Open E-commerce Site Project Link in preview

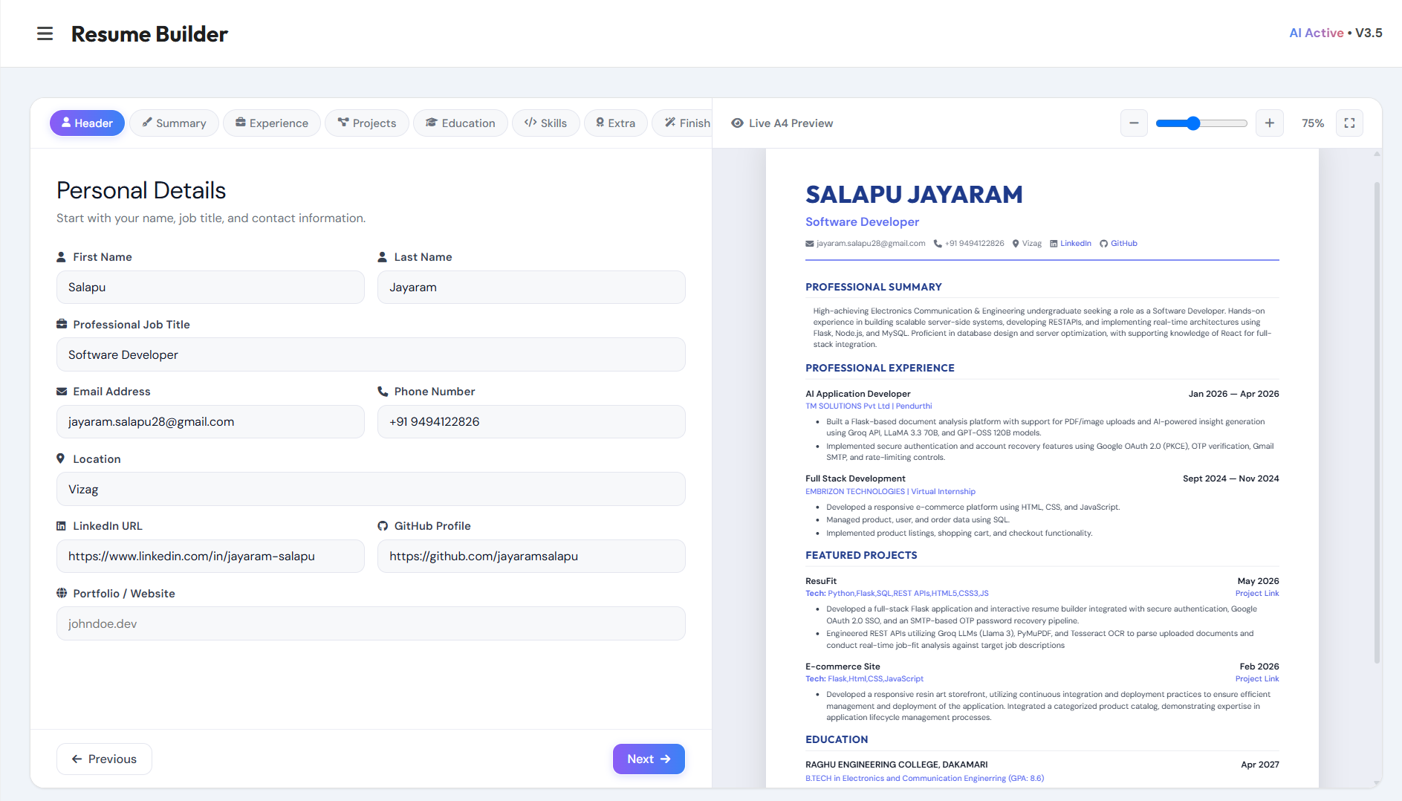[1257, 679]
